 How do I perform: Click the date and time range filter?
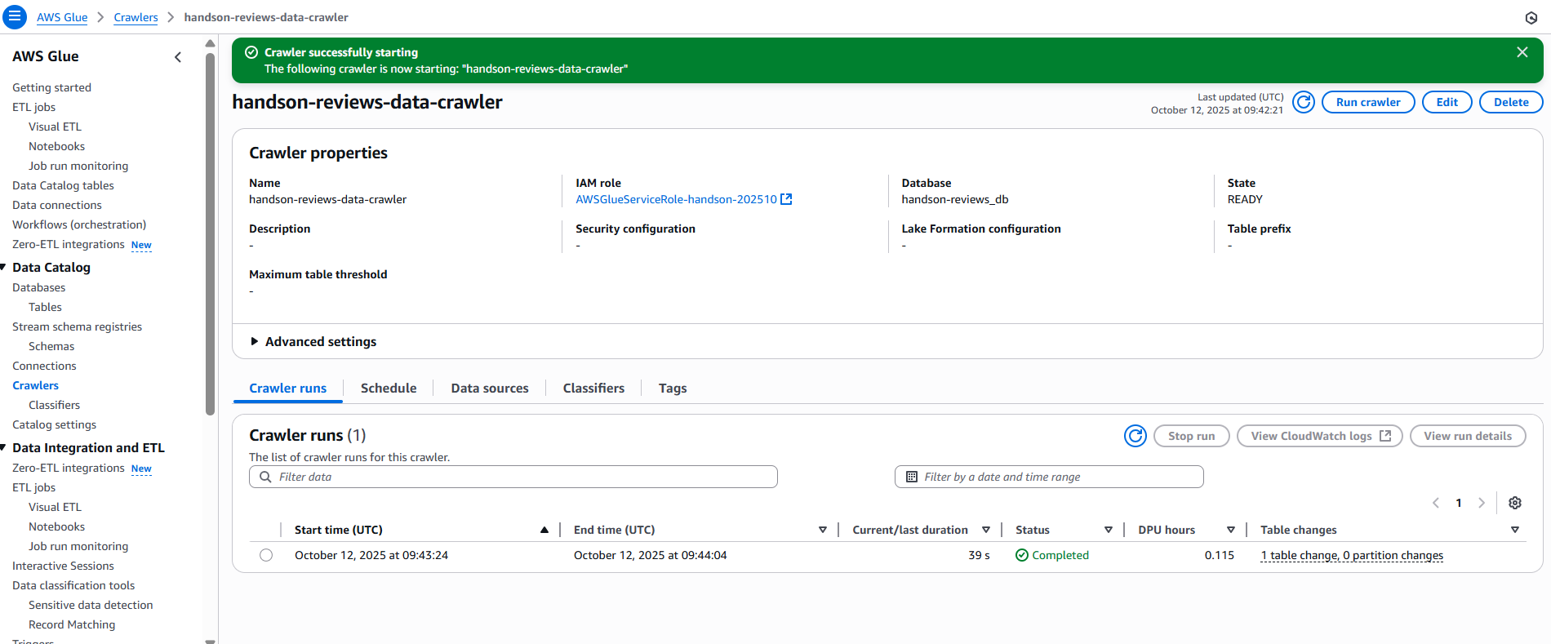[1049, 477]
